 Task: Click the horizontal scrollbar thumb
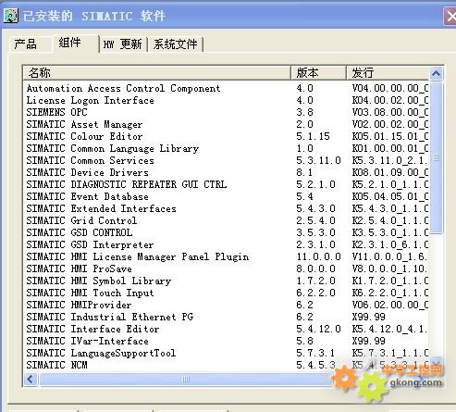point(186,379)
